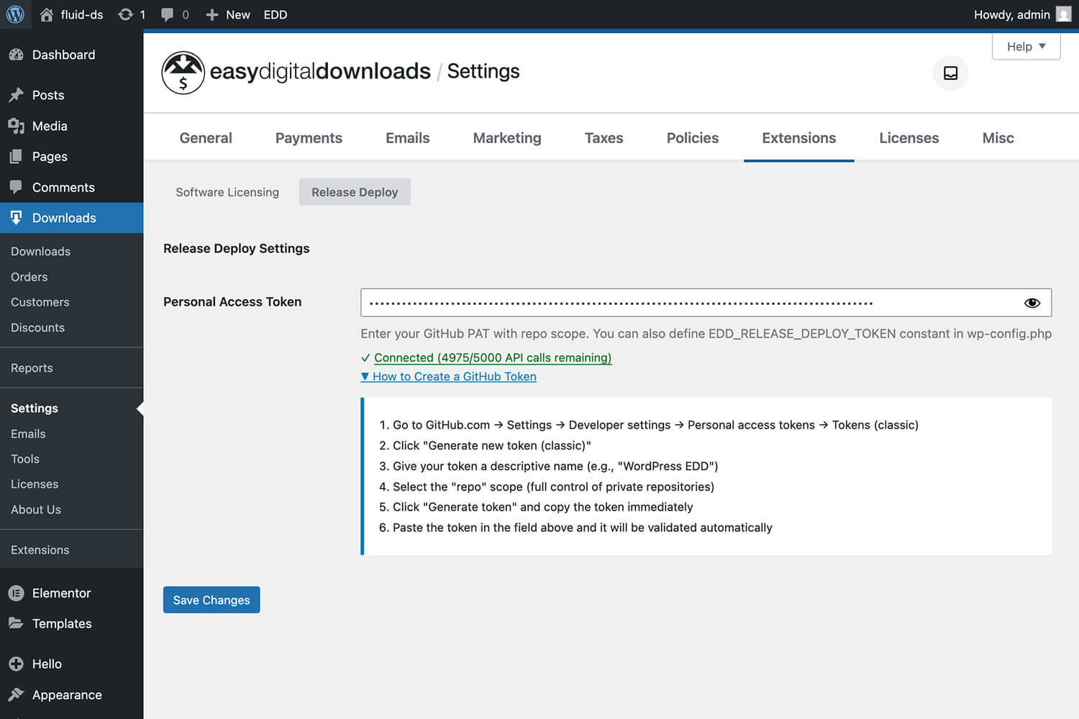
Task: Click the Posts pushpin icon
Action: (17, 95)
